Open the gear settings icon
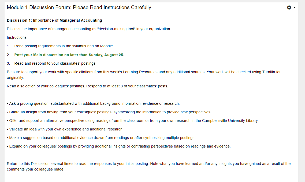Image resolution: width=305 pixels, height=182 pixels. click(x=289, y=7)
